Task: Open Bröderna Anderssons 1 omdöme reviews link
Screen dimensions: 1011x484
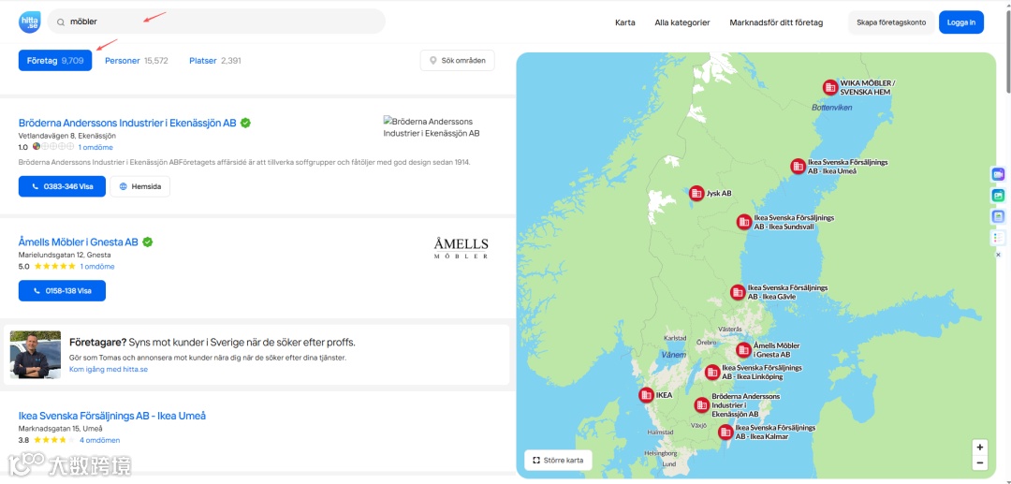Action: coord(95,148)
